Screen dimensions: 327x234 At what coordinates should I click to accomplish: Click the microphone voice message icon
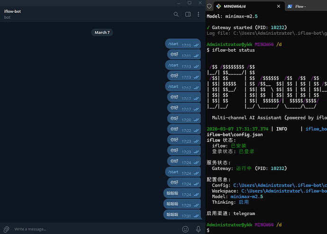198,229
